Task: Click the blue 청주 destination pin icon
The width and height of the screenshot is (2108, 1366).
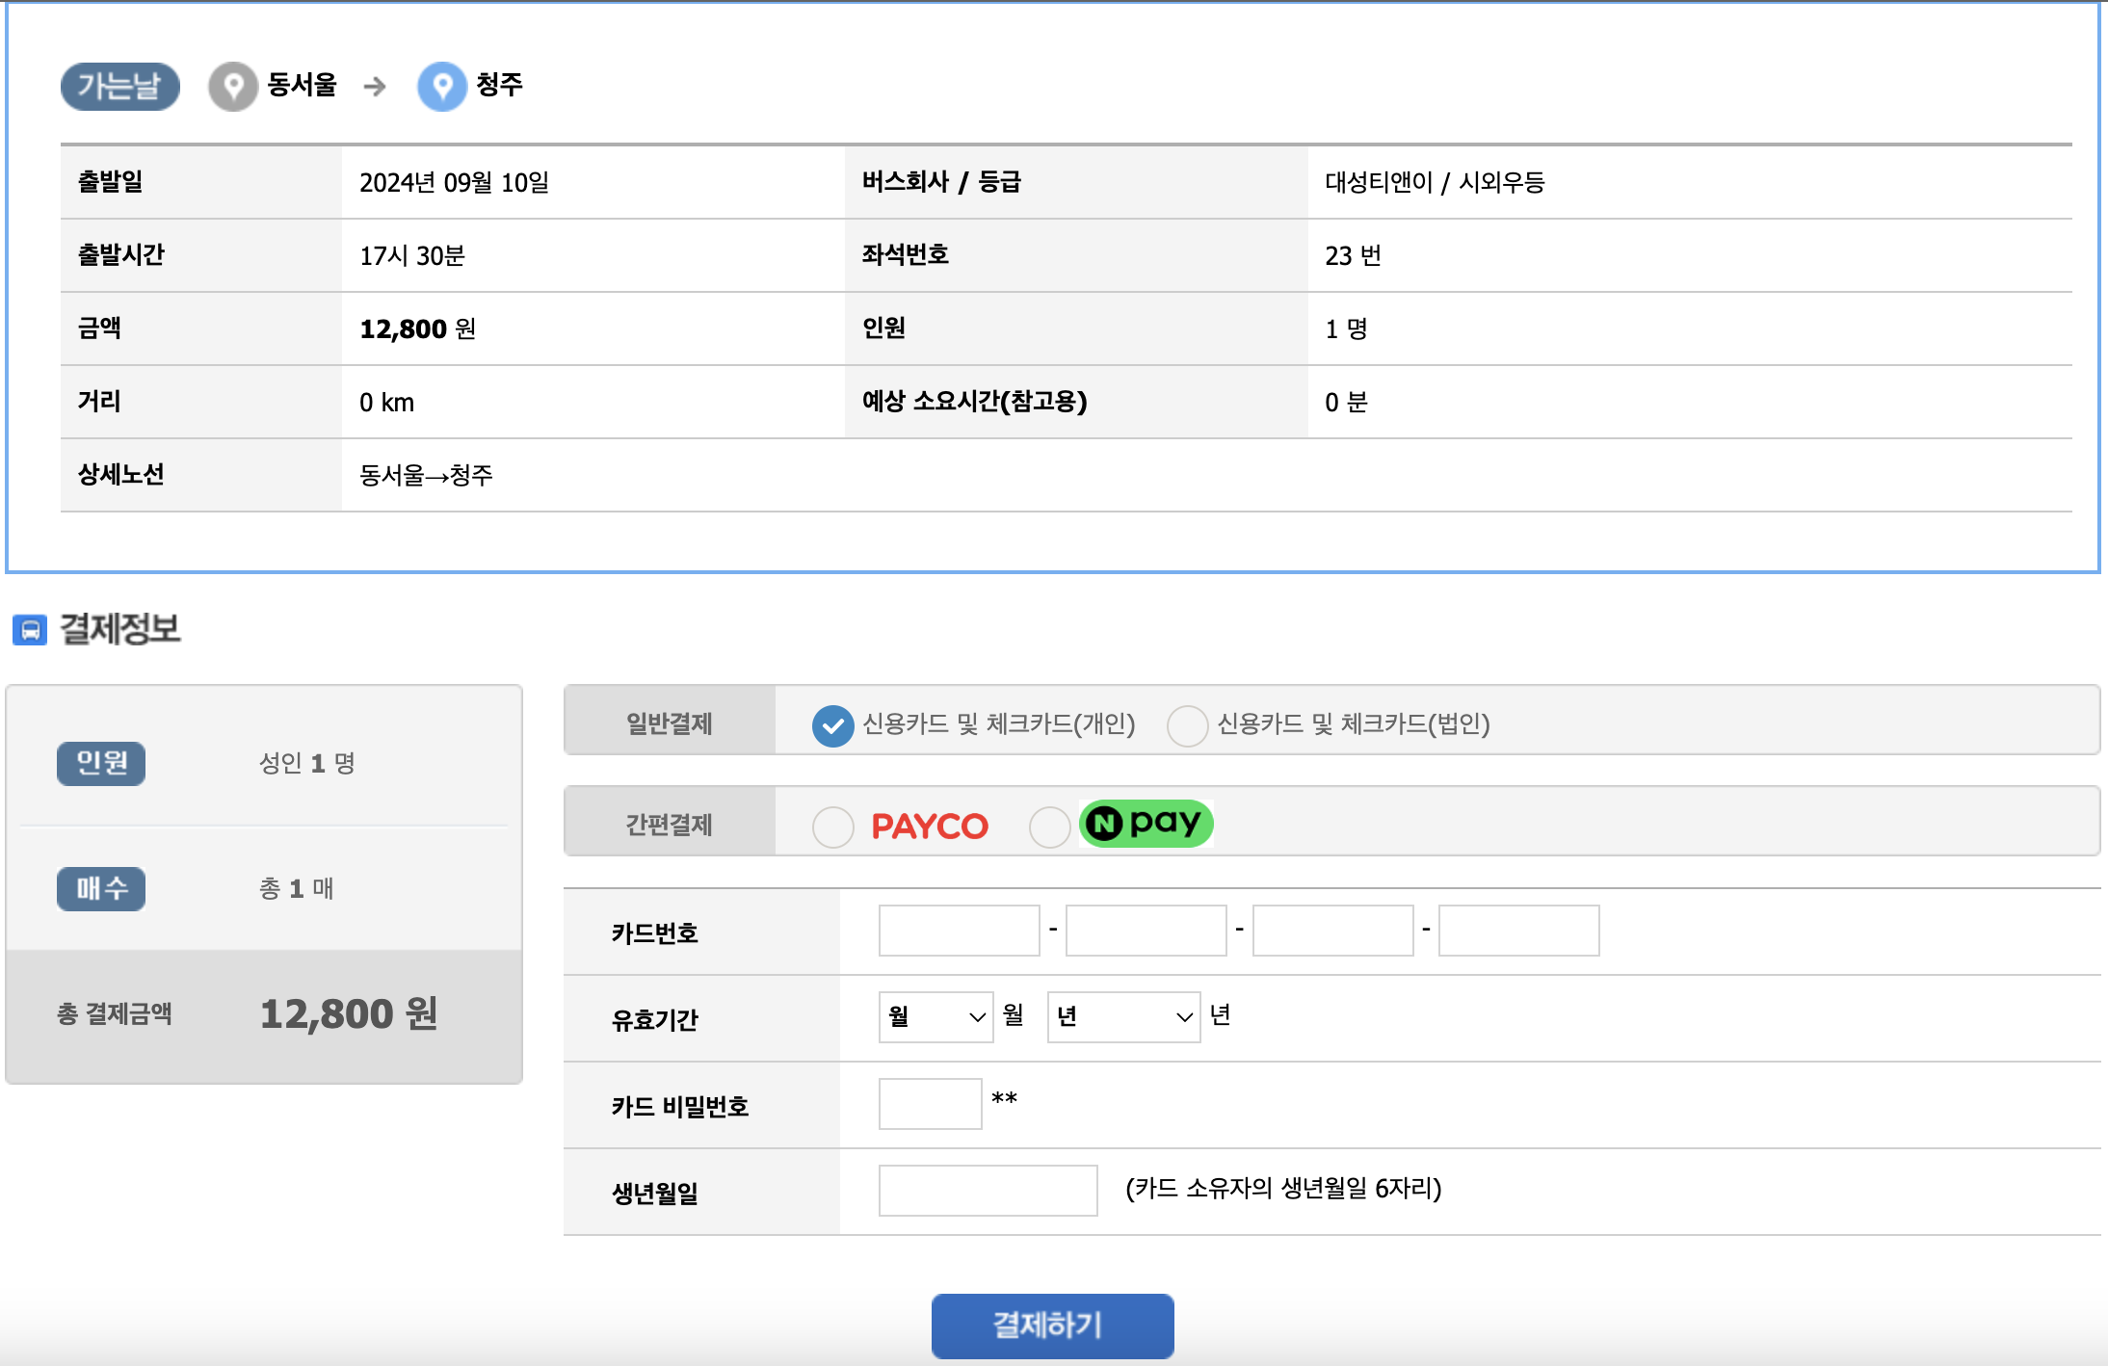Action: [441, 87]
